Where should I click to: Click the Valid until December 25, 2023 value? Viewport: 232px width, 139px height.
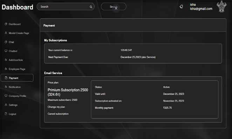[x=173, y=94]
